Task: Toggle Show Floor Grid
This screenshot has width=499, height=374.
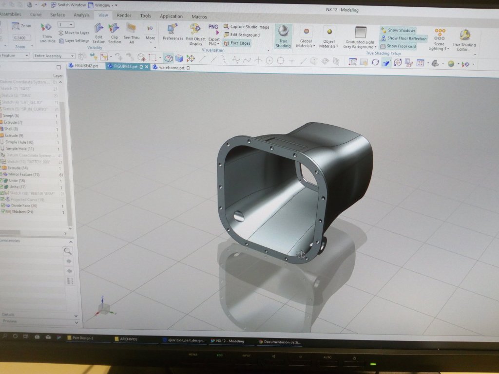Action: coord(398,46)
